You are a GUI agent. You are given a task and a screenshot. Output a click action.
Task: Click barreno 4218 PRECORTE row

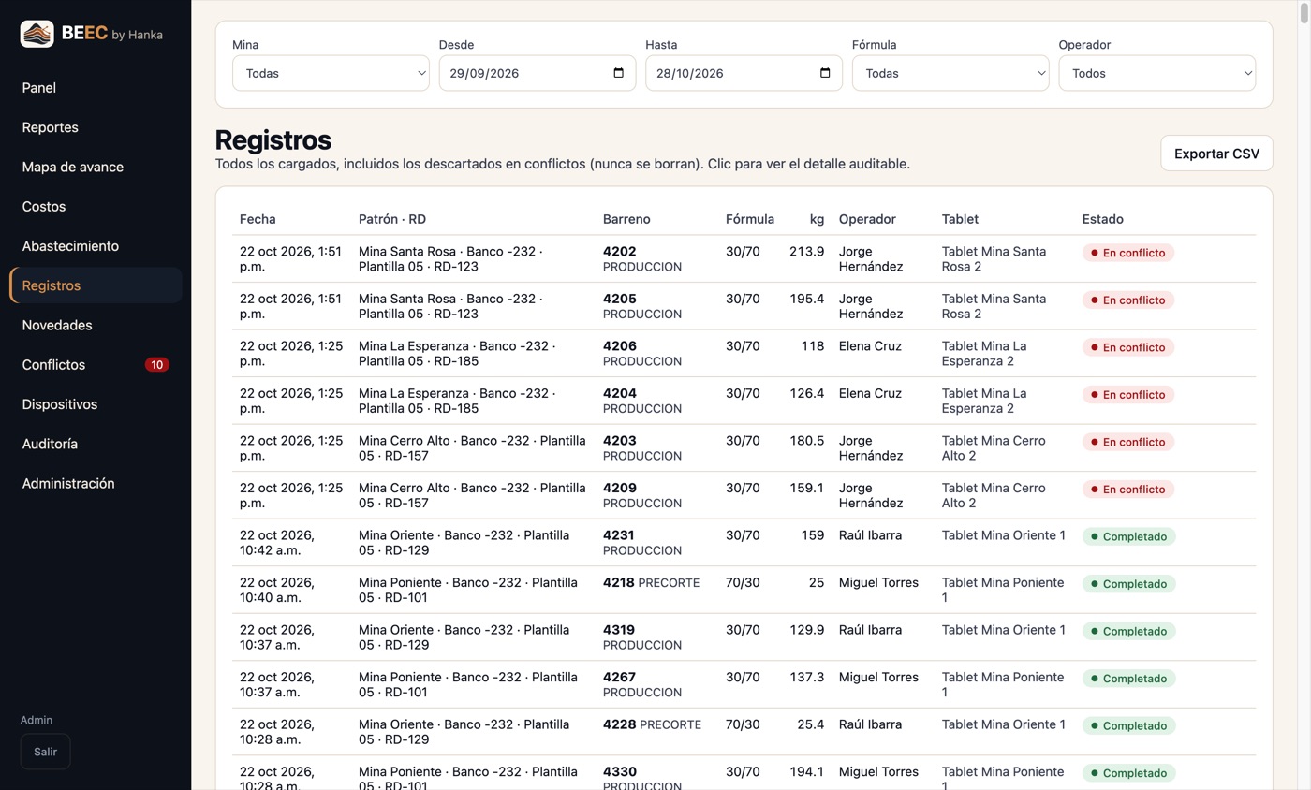pos(744,590)
